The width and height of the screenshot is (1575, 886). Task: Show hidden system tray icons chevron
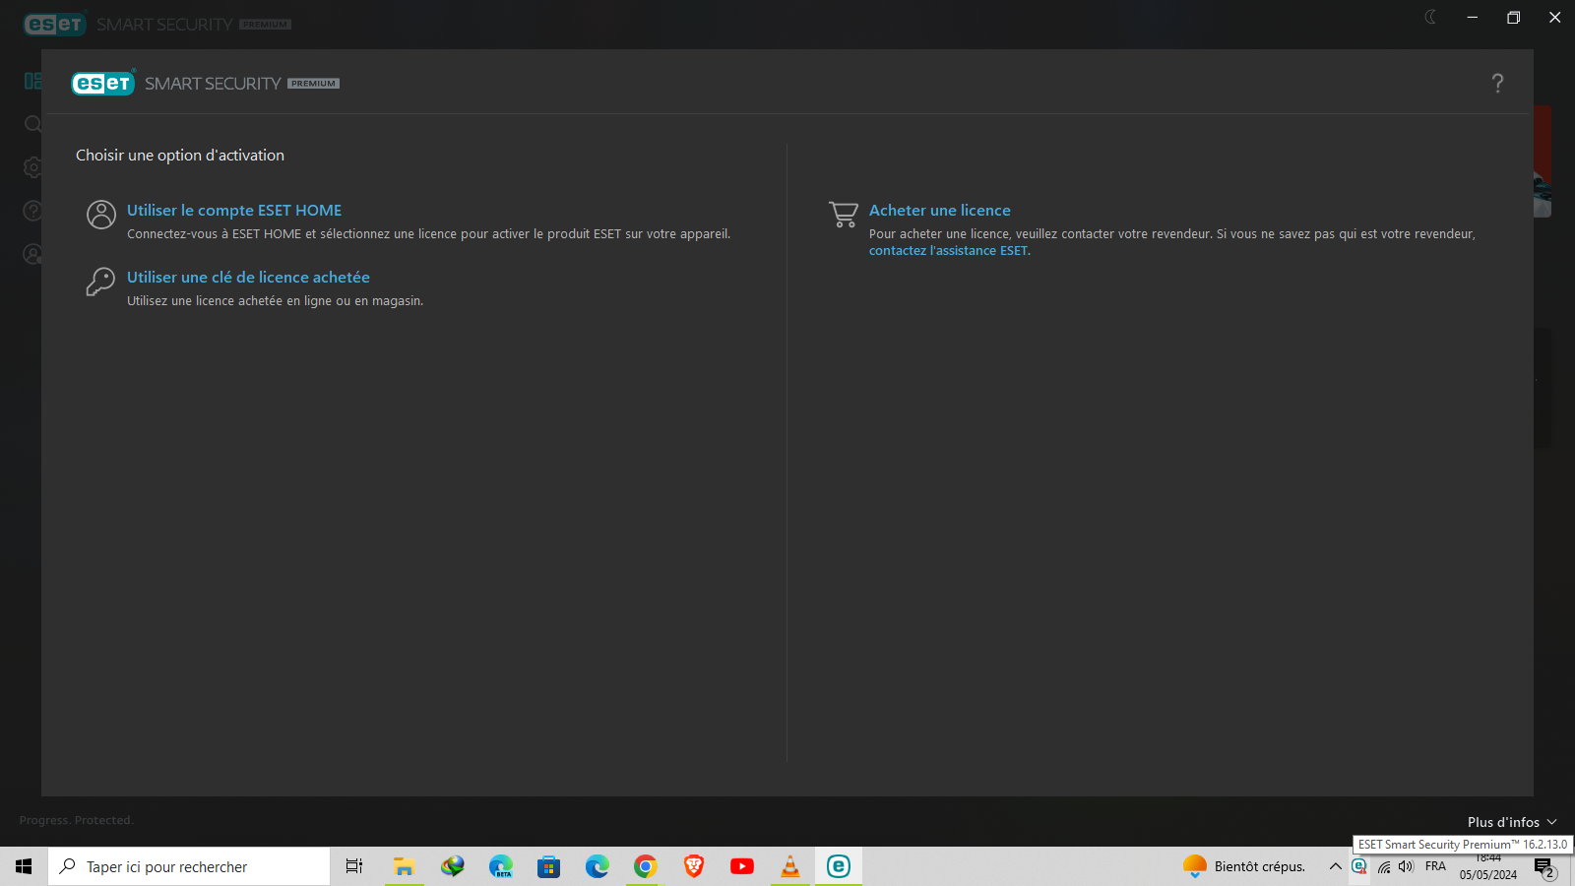click(1335, 866)
